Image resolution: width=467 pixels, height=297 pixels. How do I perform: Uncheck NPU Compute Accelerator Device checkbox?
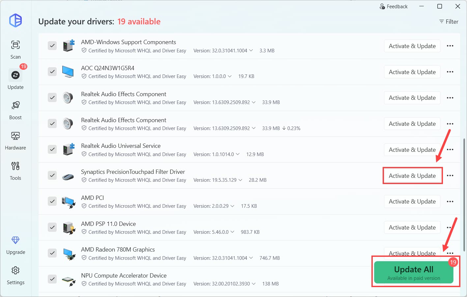pos(52,279)
